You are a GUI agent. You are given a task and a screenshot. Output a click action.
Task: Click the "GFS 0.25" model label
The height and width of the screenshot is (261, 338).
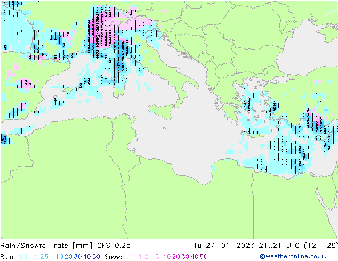[114, 246]
